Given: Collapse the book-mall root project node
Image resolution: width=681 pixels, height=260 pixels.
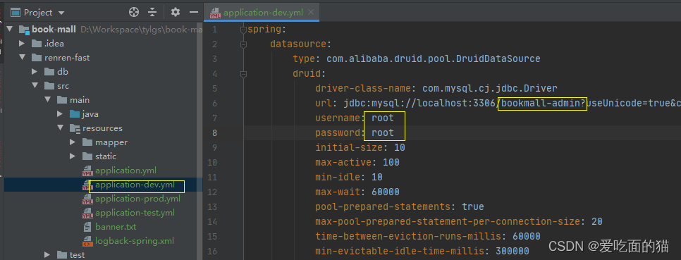Looking at the screenshot, I should pyautogui.click(x=11, y=30).
